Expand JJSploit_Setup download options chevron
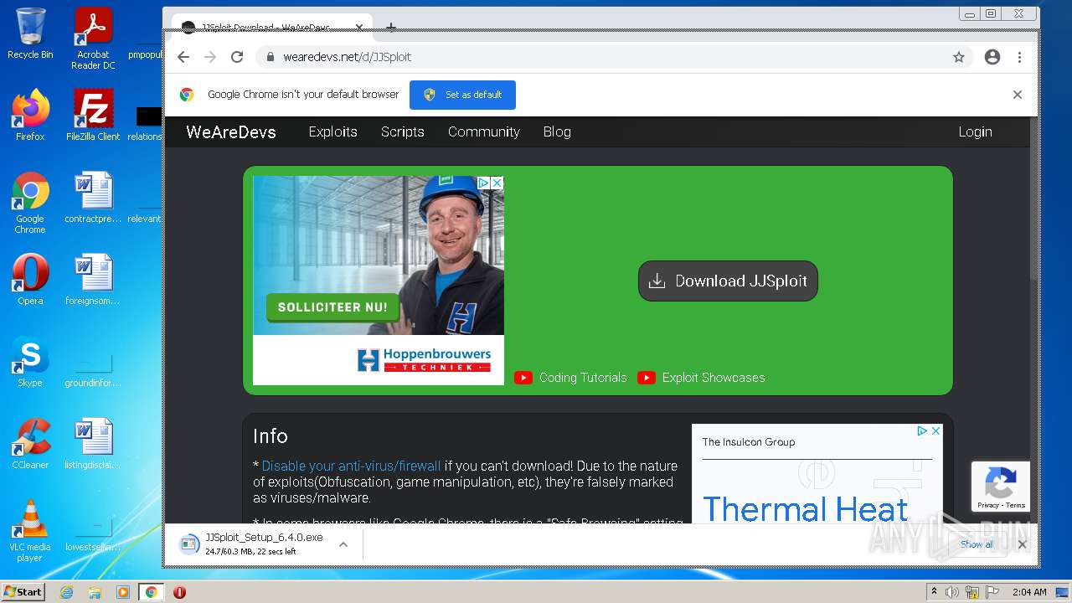Screen dimensions: 1072x603 coord(343,544)
